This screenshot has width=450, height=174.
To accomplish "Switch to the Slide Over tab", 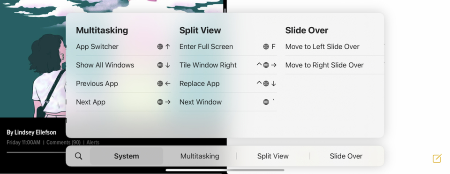I will point(346,156).
